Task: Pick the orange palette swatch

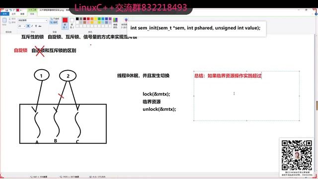Action: pyautogui.click(x=92, y=19)
